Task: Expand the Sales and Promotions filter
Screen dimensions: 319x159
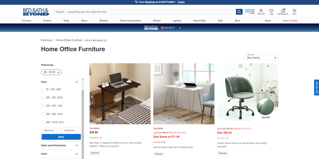Action: 60,145
